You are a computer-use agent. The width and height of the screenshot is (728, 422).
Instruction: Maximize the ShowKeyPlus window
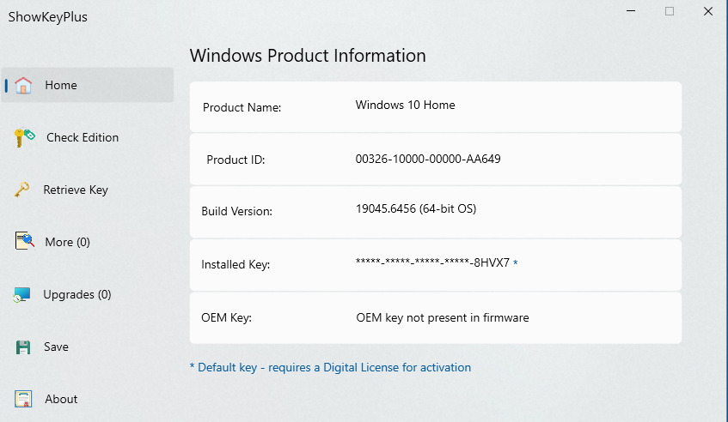tap(669, 11)
